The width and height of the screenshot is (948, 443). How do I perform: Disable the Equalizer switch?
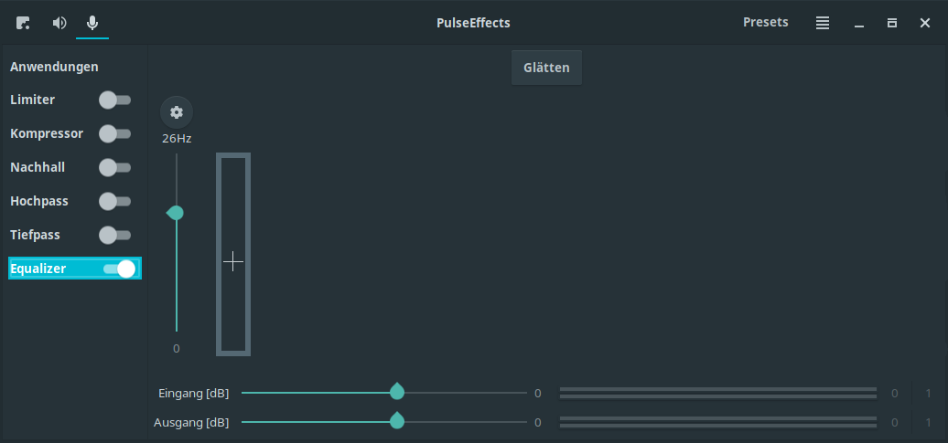click(x=119, y=269)
